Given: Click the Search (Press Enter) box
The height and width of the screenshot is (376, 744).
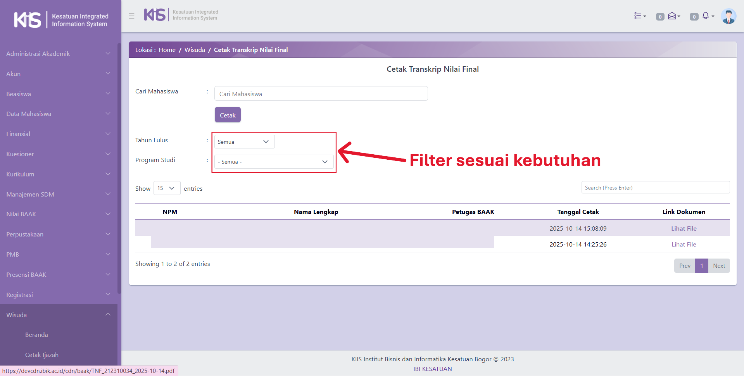Looking at the screenshot, I should tap(655, 188).
